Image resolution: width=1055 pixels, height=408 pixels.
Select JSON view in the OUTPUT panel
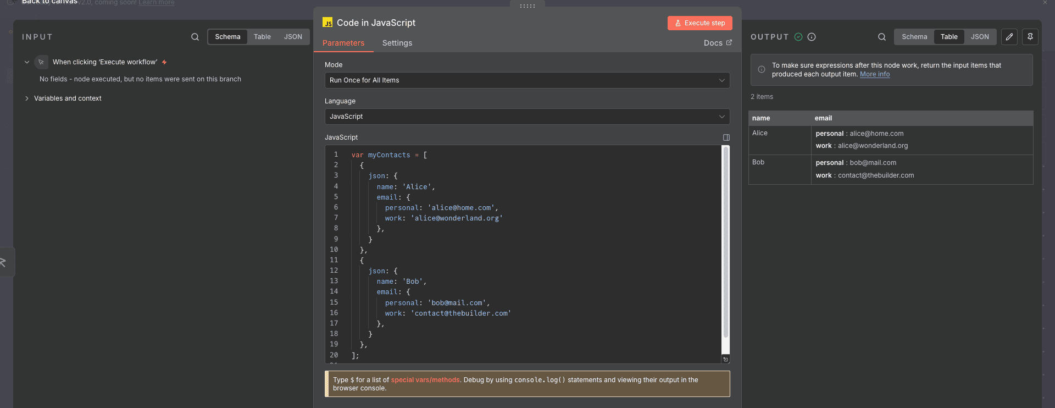pyautogui.click(x=980, y=37)
